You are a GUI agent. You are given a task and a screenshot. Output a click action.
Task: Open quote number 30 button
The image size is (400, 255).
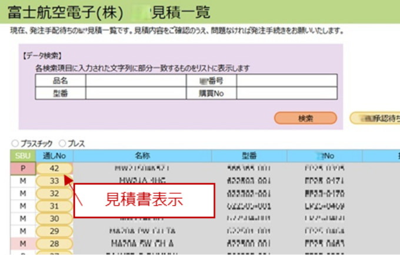[54, 219]
